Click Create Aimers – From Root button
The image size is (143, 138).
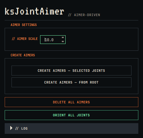[71, 82]
